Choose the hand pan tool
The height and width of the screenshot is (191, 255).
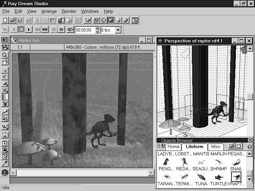(x=4, y=62)
